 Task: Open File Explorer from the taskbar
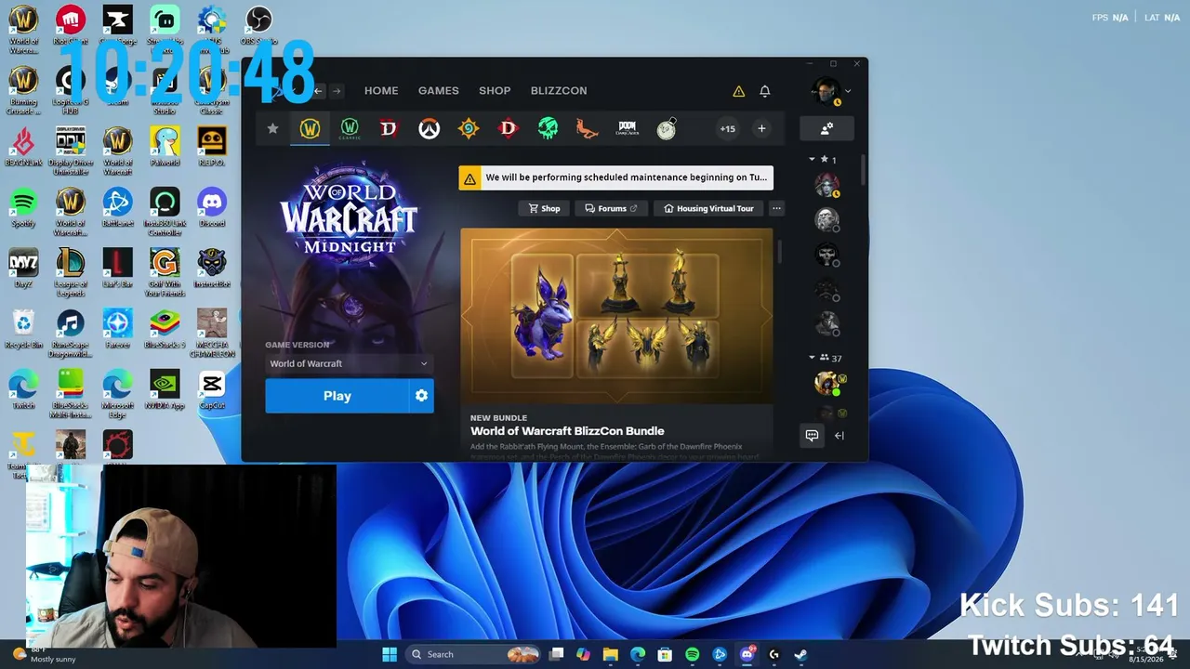point(611,654)
